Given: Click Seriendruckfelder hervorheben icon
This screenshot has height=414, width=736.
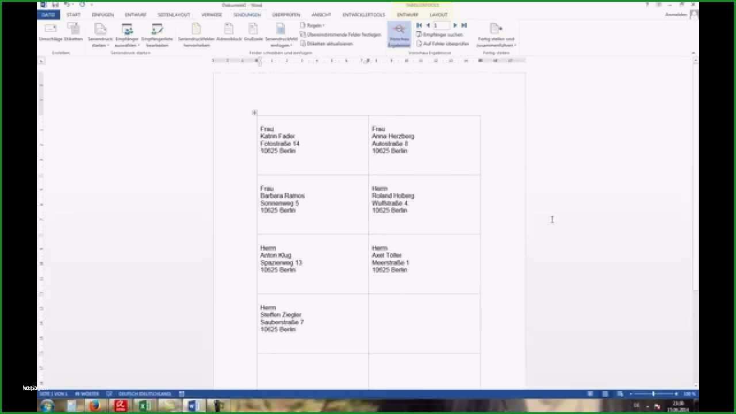Looking at the screenshot, I should click(x=197, y=35).
